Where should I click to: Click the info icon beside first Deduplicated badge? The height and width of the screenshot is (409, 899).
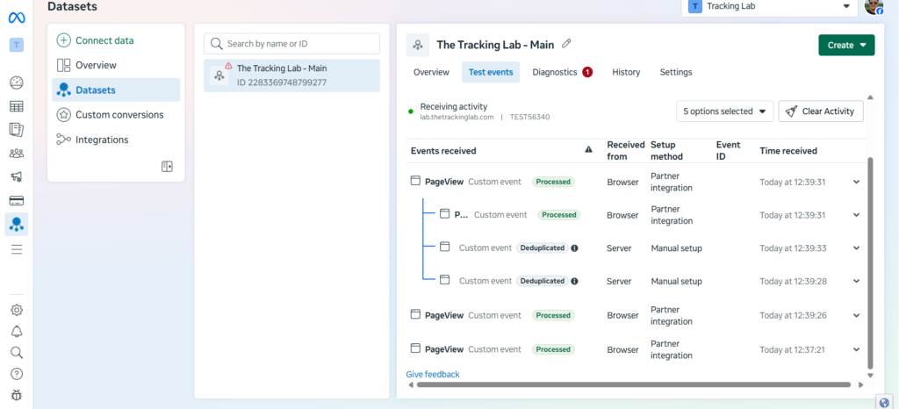click(575, 248)
